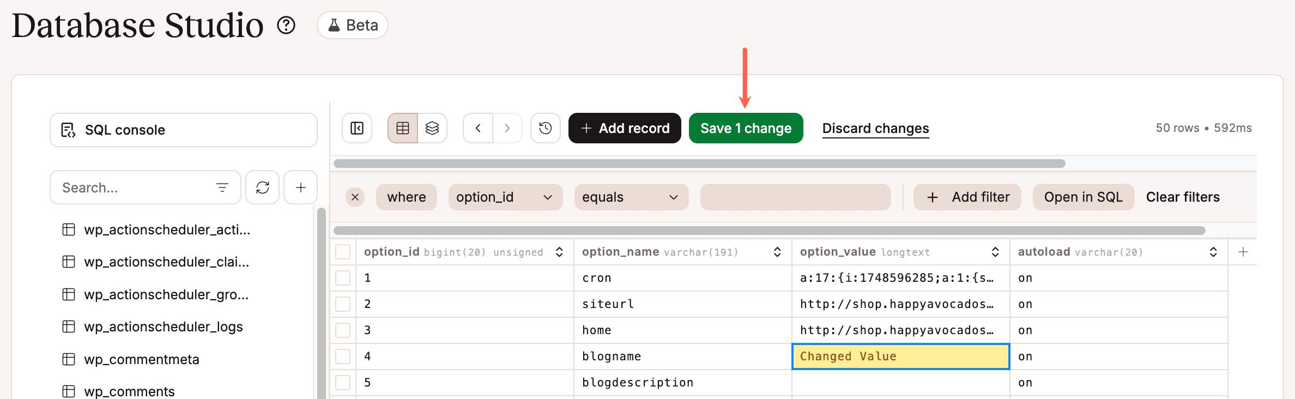Viewport: 1295px width, 399px height.
Task: Click the table Search field
Action: pyautogui.click(x=136, y=188)
